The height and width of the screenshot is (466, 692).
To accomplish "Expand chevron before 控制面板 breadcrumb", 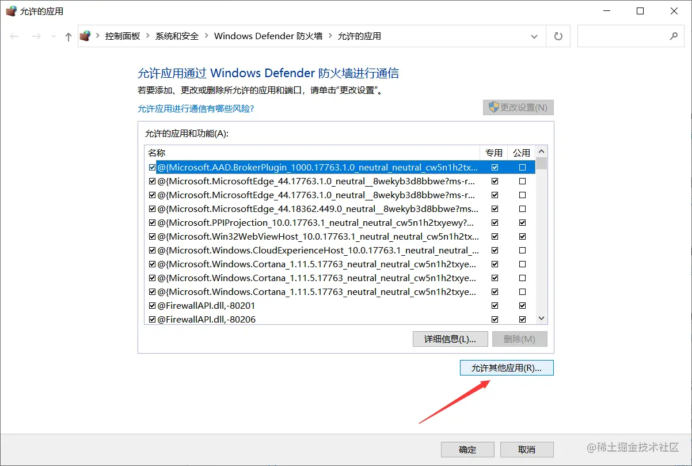I will (x=97, y=36).
